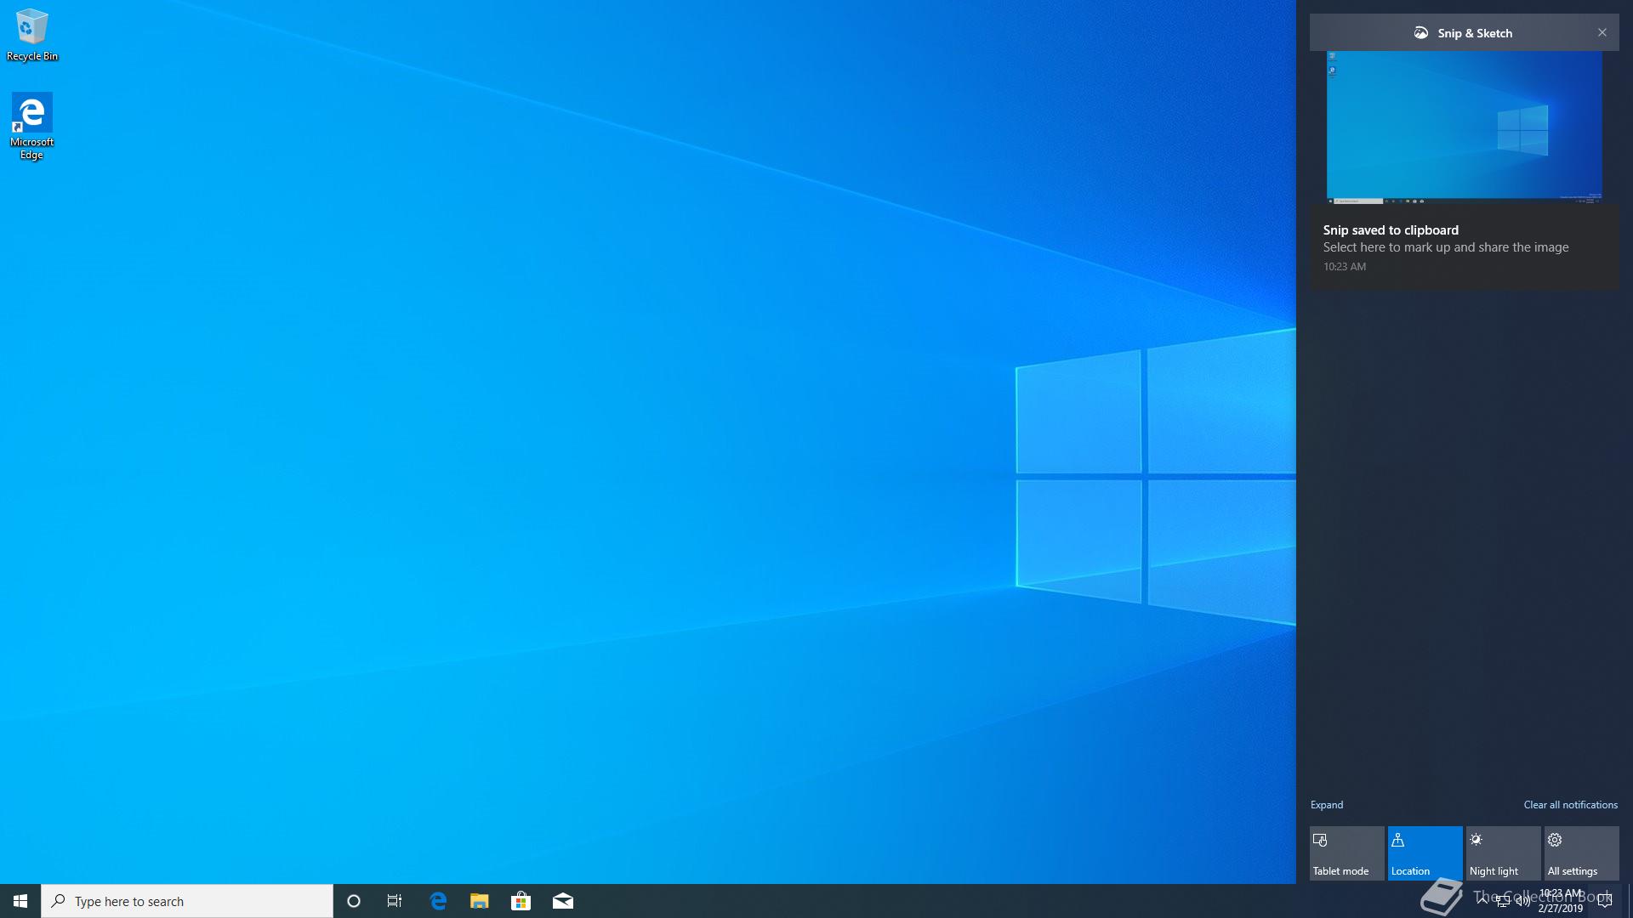The width and height of the screenshot is (1633, 918).
Task: Click the Type here to search box
Action: coord(187,901)
